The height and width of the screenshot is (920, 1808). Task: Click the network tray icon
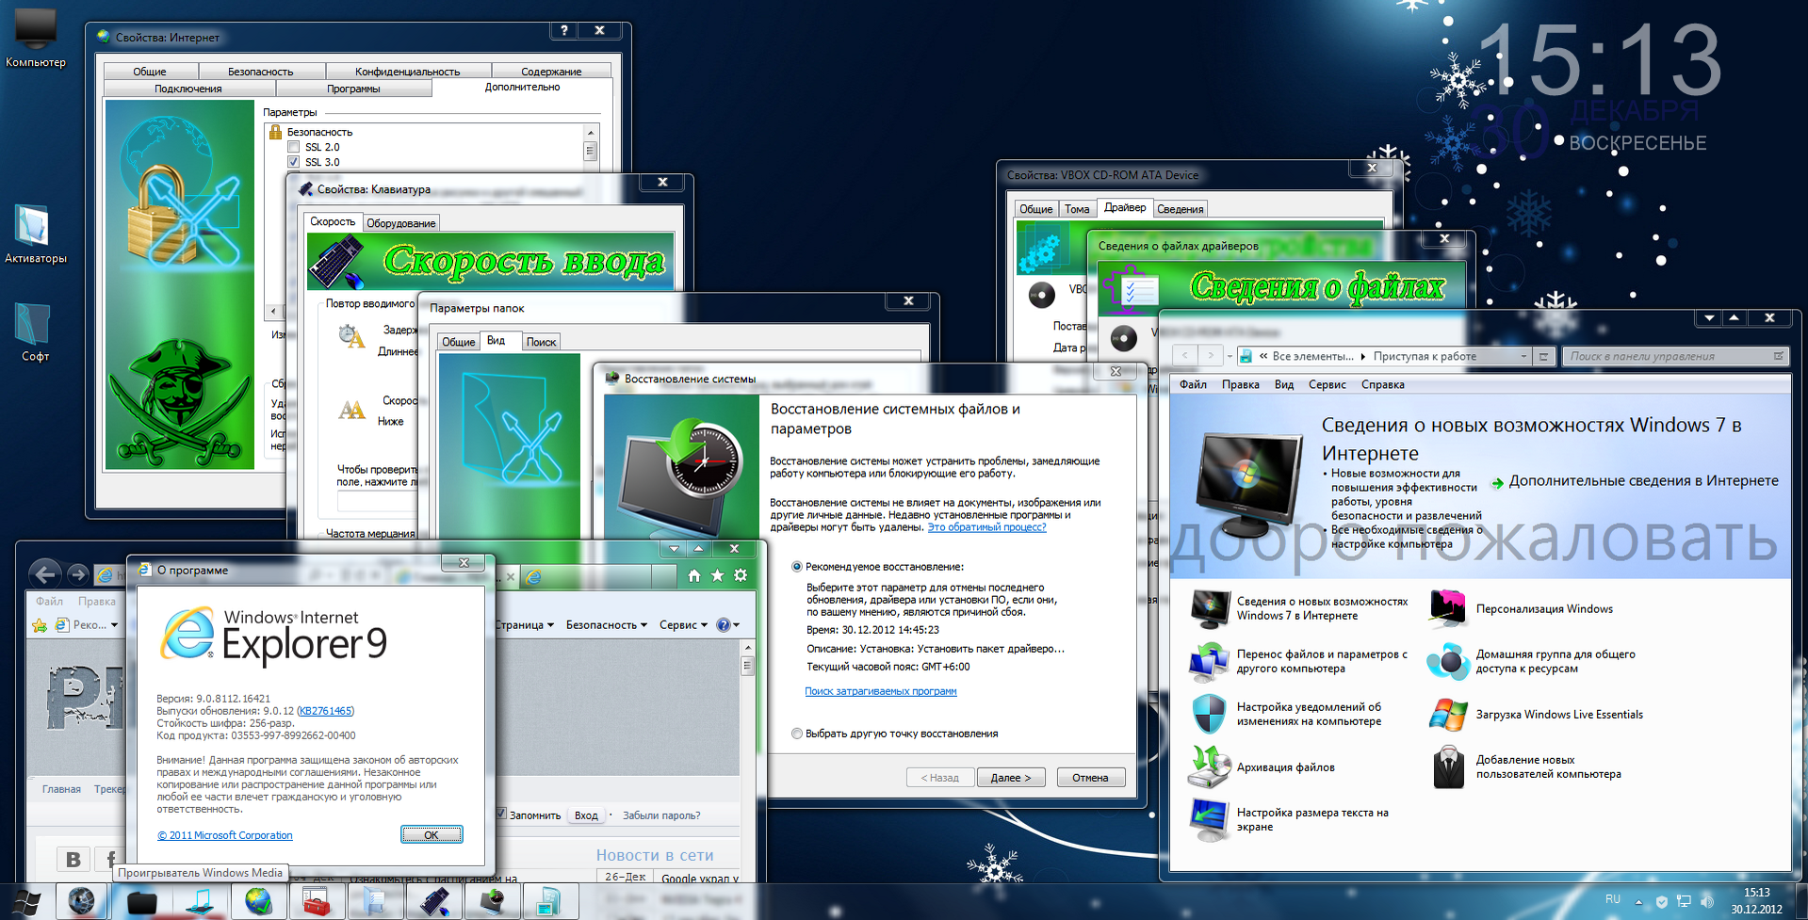pyautogui.click(x=1684, y=901)
